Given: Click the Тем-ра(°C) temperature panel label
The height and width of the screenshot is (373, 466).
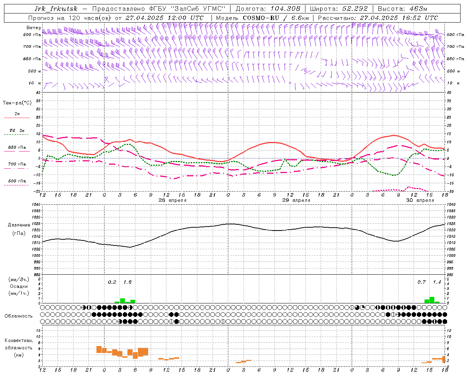Looking at the screenshot, I should 17,103.
